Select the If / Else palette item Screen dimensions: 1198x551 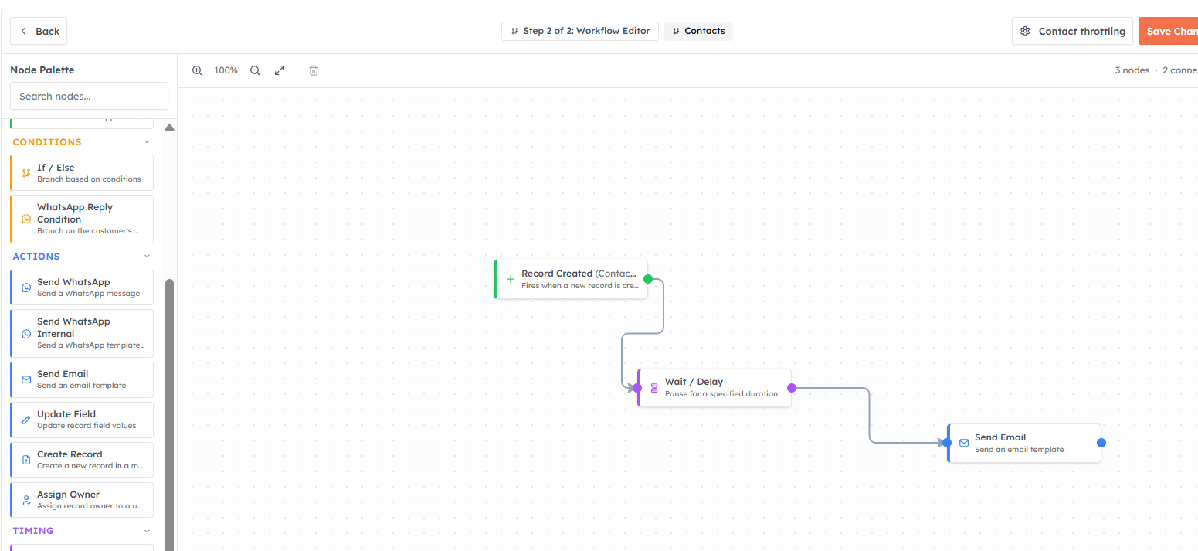(82, 172)
